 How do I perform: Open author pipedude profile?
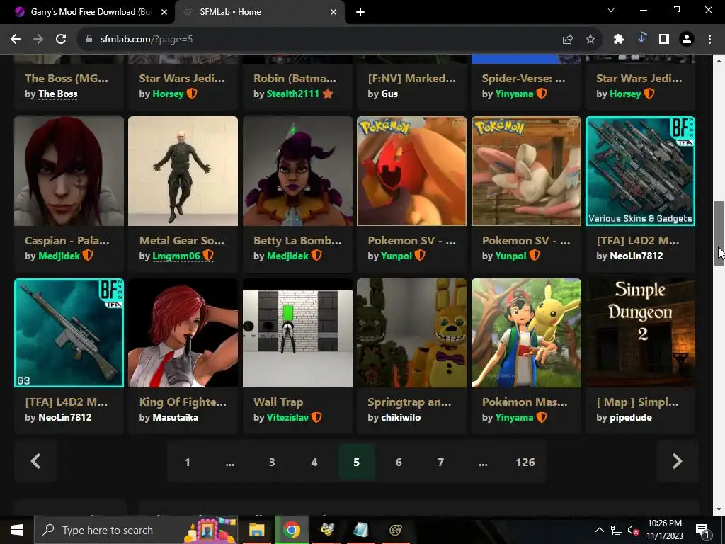tap(631, 417)
